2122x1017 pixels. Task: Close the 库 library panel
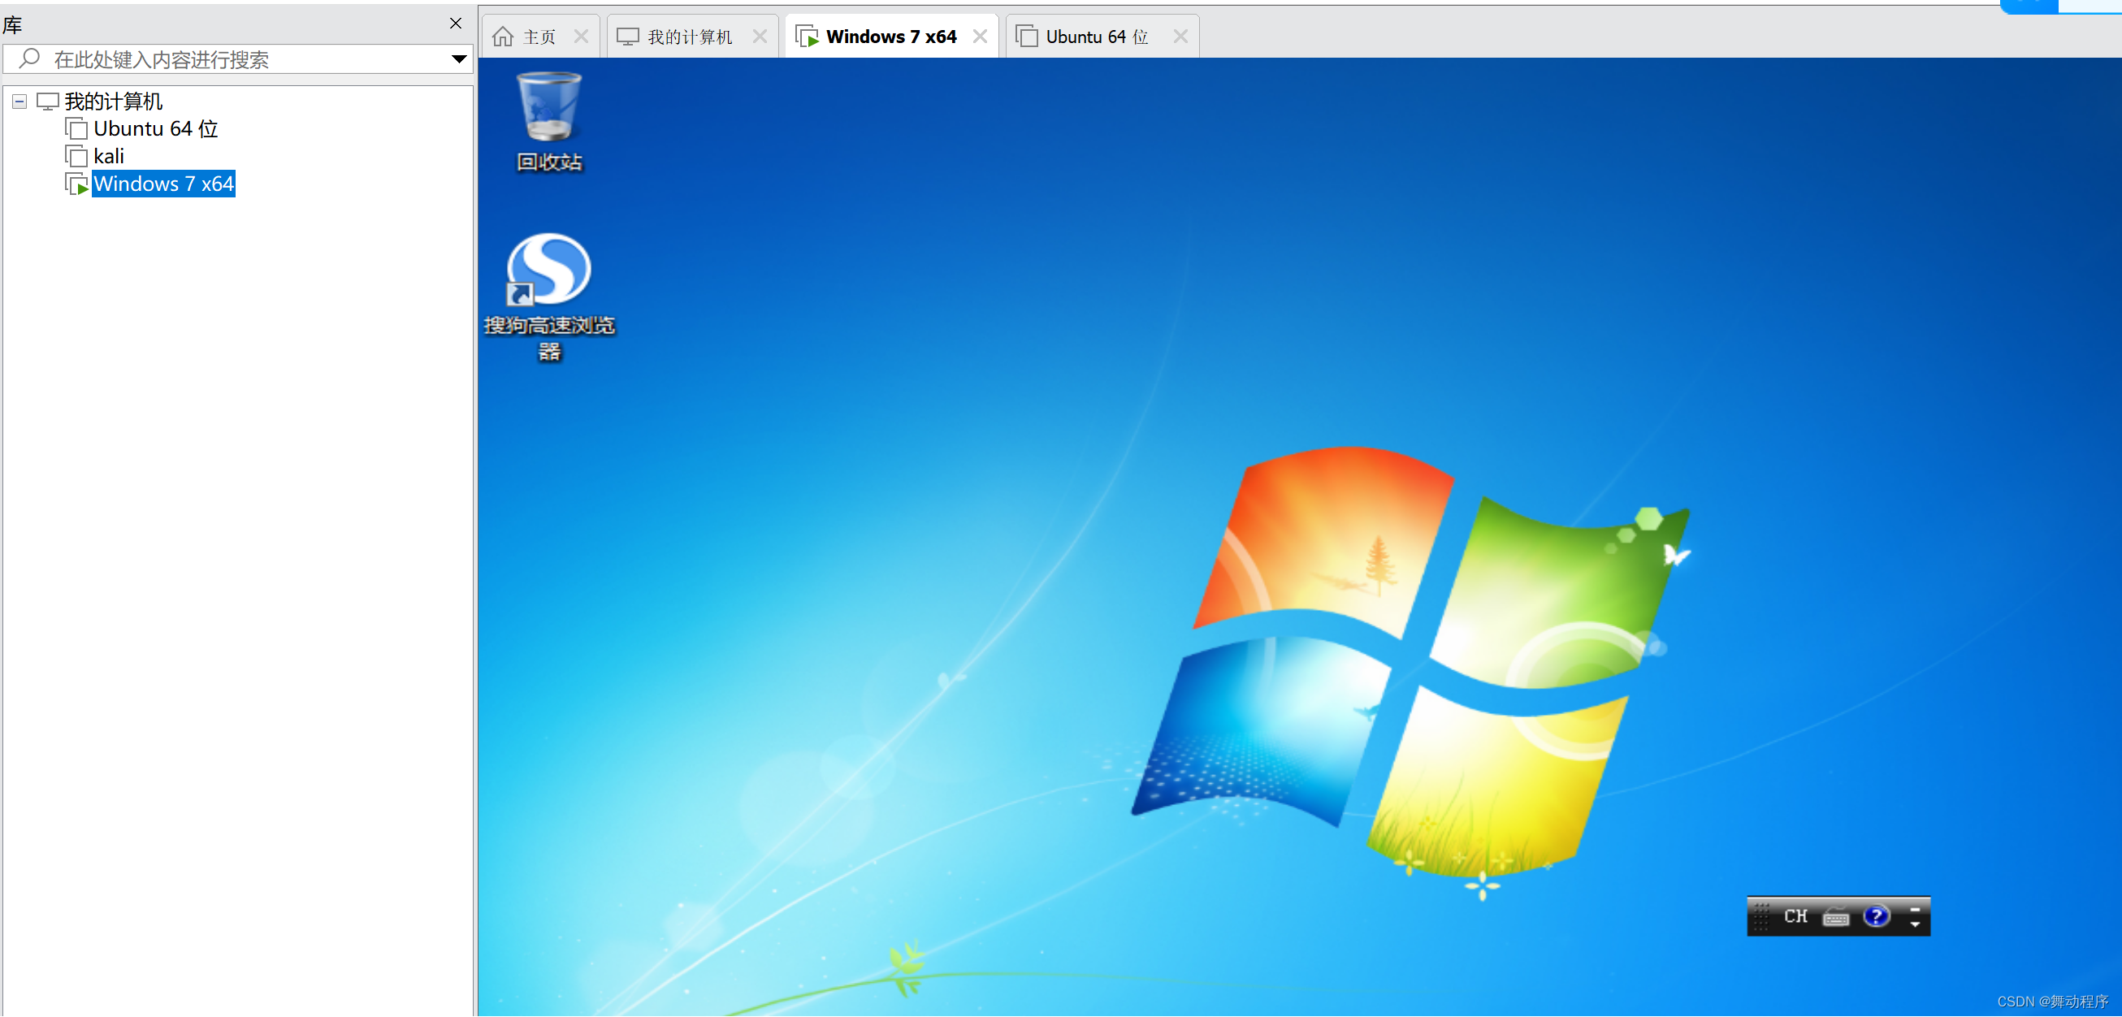pos(456,23)
